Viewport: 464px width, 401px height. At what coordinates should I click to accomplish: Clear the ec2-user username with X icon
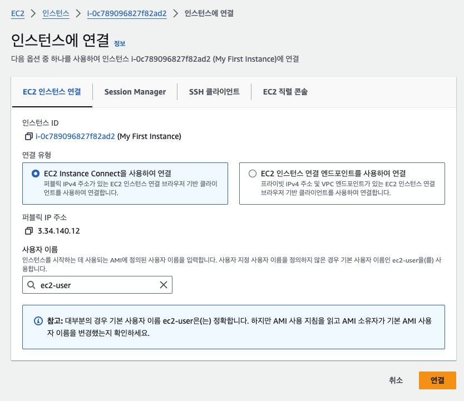point(164,285)
